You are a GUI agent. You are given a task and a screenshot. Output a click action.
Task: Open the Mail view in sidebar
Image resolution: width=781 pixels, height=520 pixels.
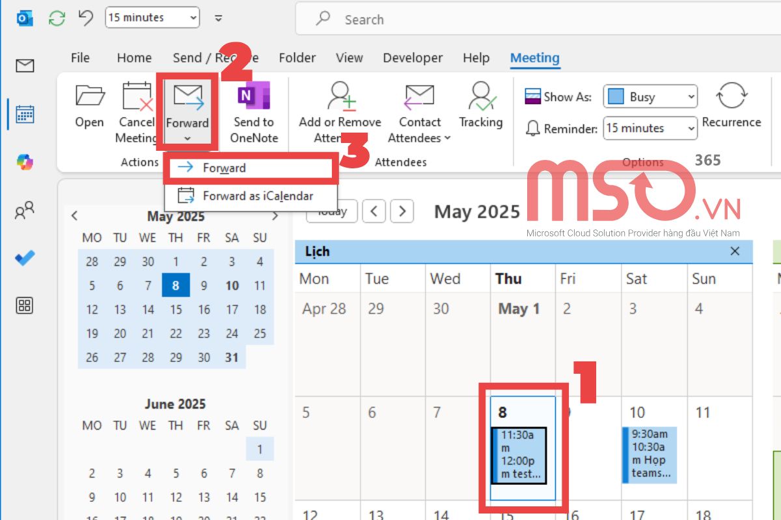25,65
